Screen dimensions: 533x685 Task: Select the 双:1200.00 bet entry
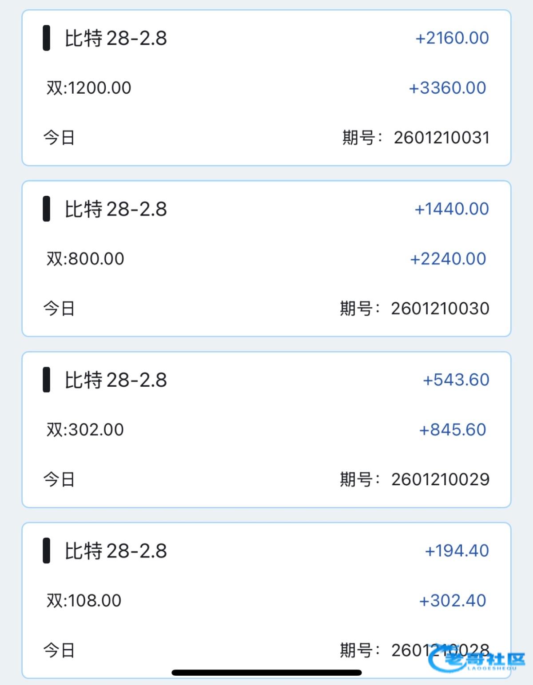point(89,88)
